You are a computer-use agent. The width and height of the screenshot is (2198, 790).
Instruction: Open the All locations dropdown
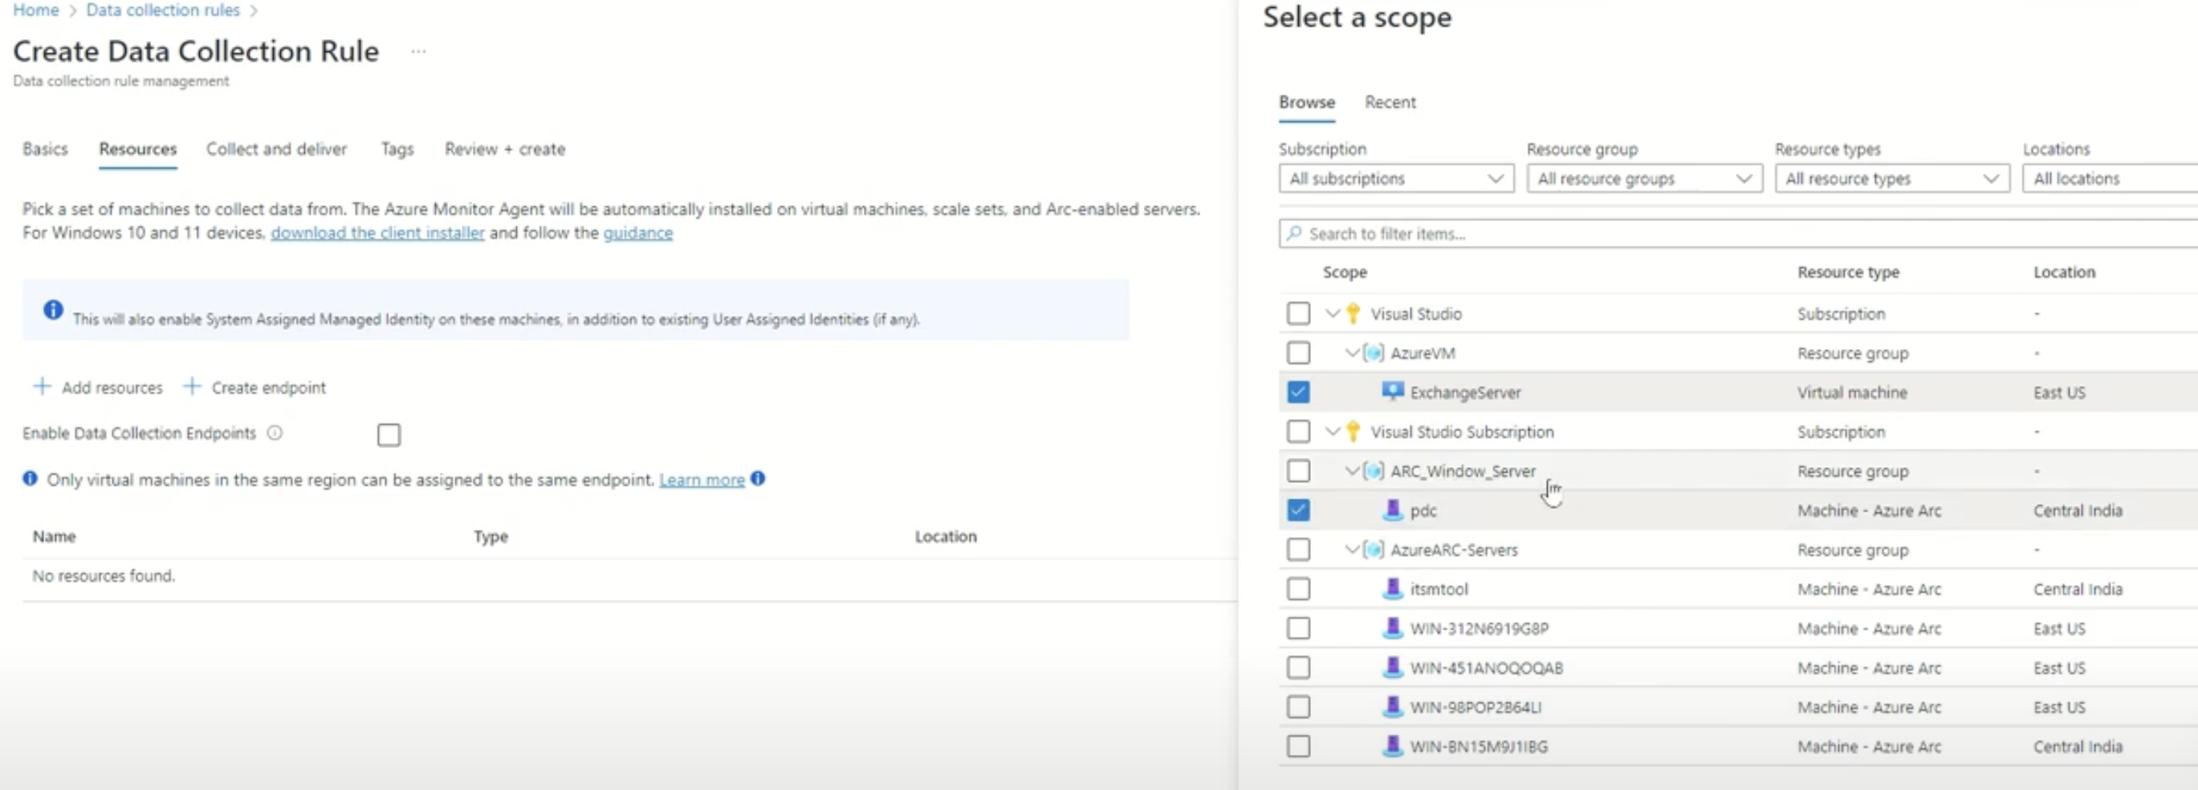click(x=2109, y=178)
